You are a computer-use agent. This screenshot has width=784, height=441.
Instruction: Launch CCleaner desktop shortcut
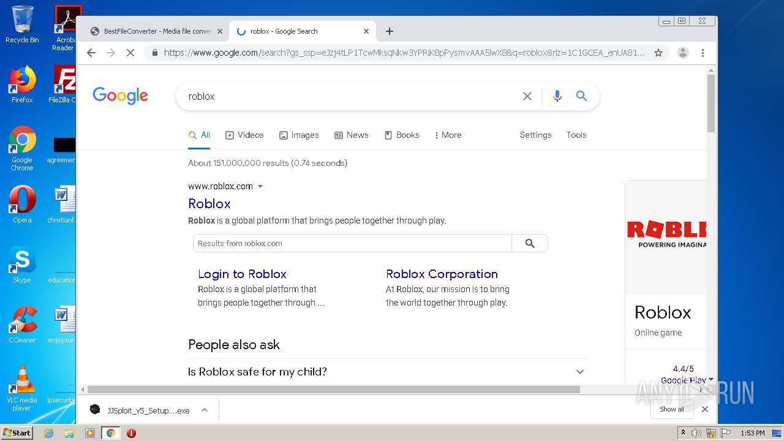[22, 325]
